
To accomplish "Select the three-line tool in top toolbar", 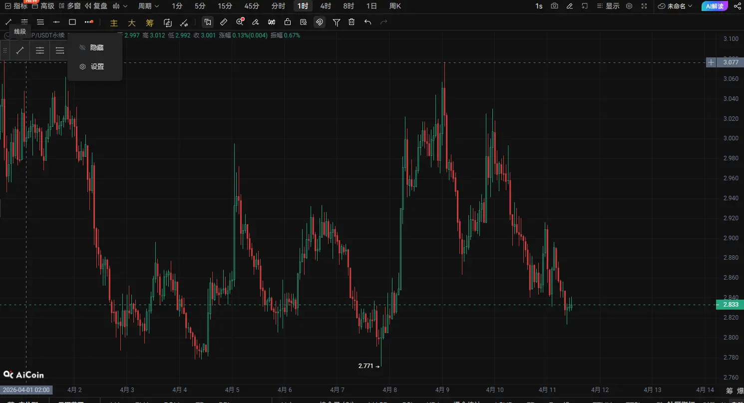I will [40, 22].
